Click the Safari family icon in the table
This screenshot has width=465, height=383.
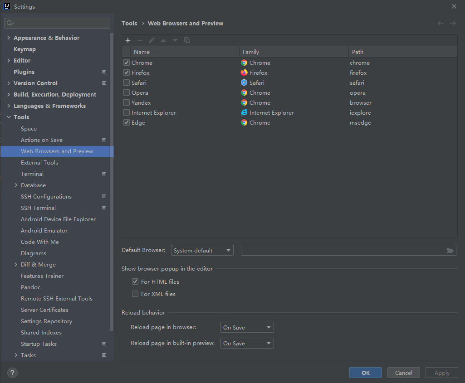point(244,82)
